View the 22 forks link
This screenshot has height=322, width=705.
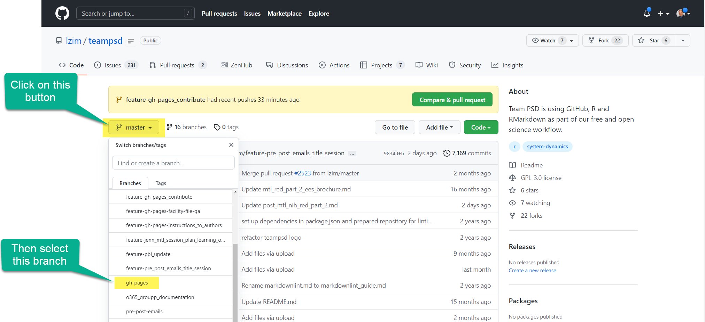(526, 216)
